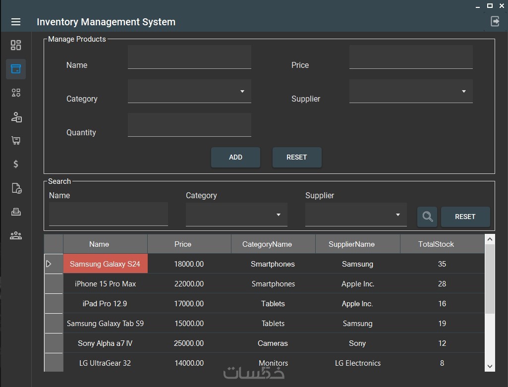Select the iPhone 15 Pro Max cell
The image size is (508, 387).
coord(105,284)
